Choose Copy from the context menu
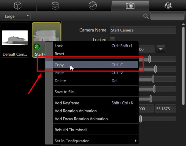 point(60,65)
